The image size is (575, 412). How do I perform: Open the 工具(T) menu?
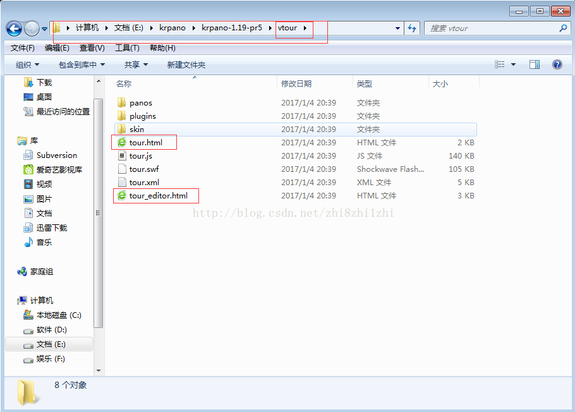(127, 48)
